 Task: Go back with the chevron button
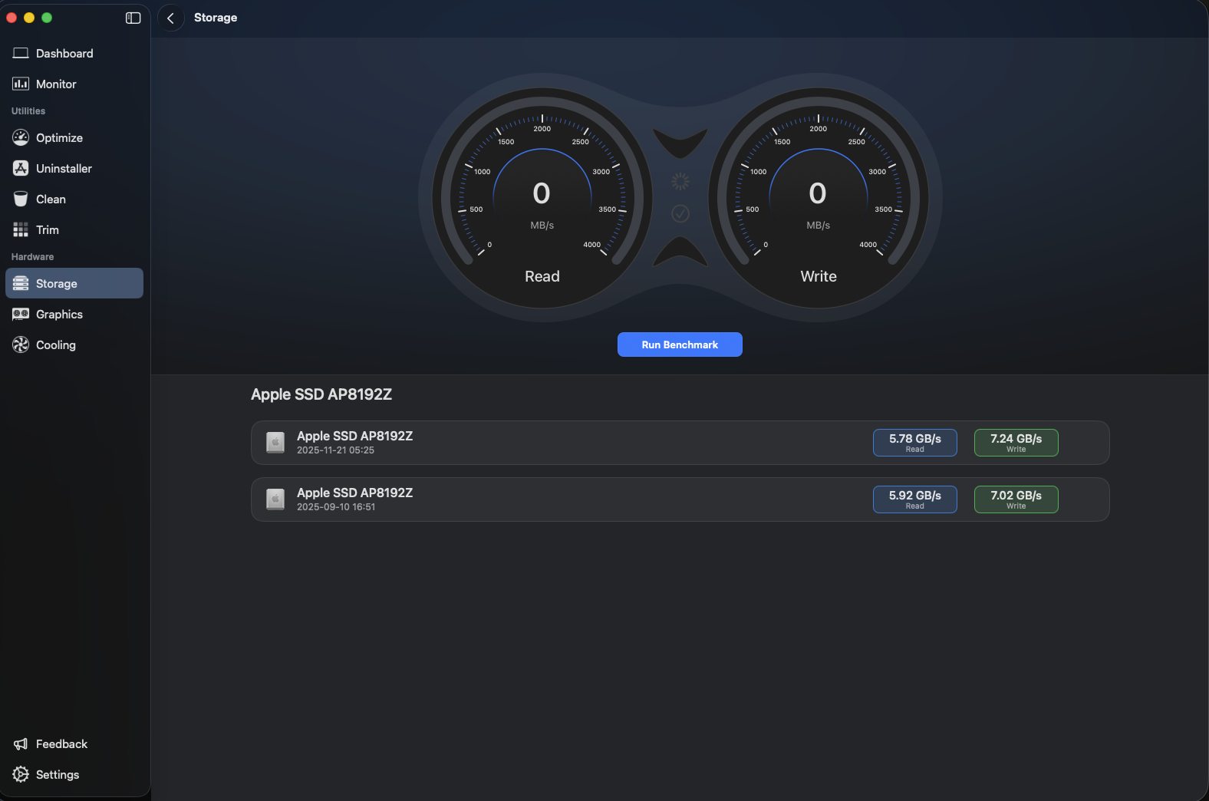[x=170, y=18]
